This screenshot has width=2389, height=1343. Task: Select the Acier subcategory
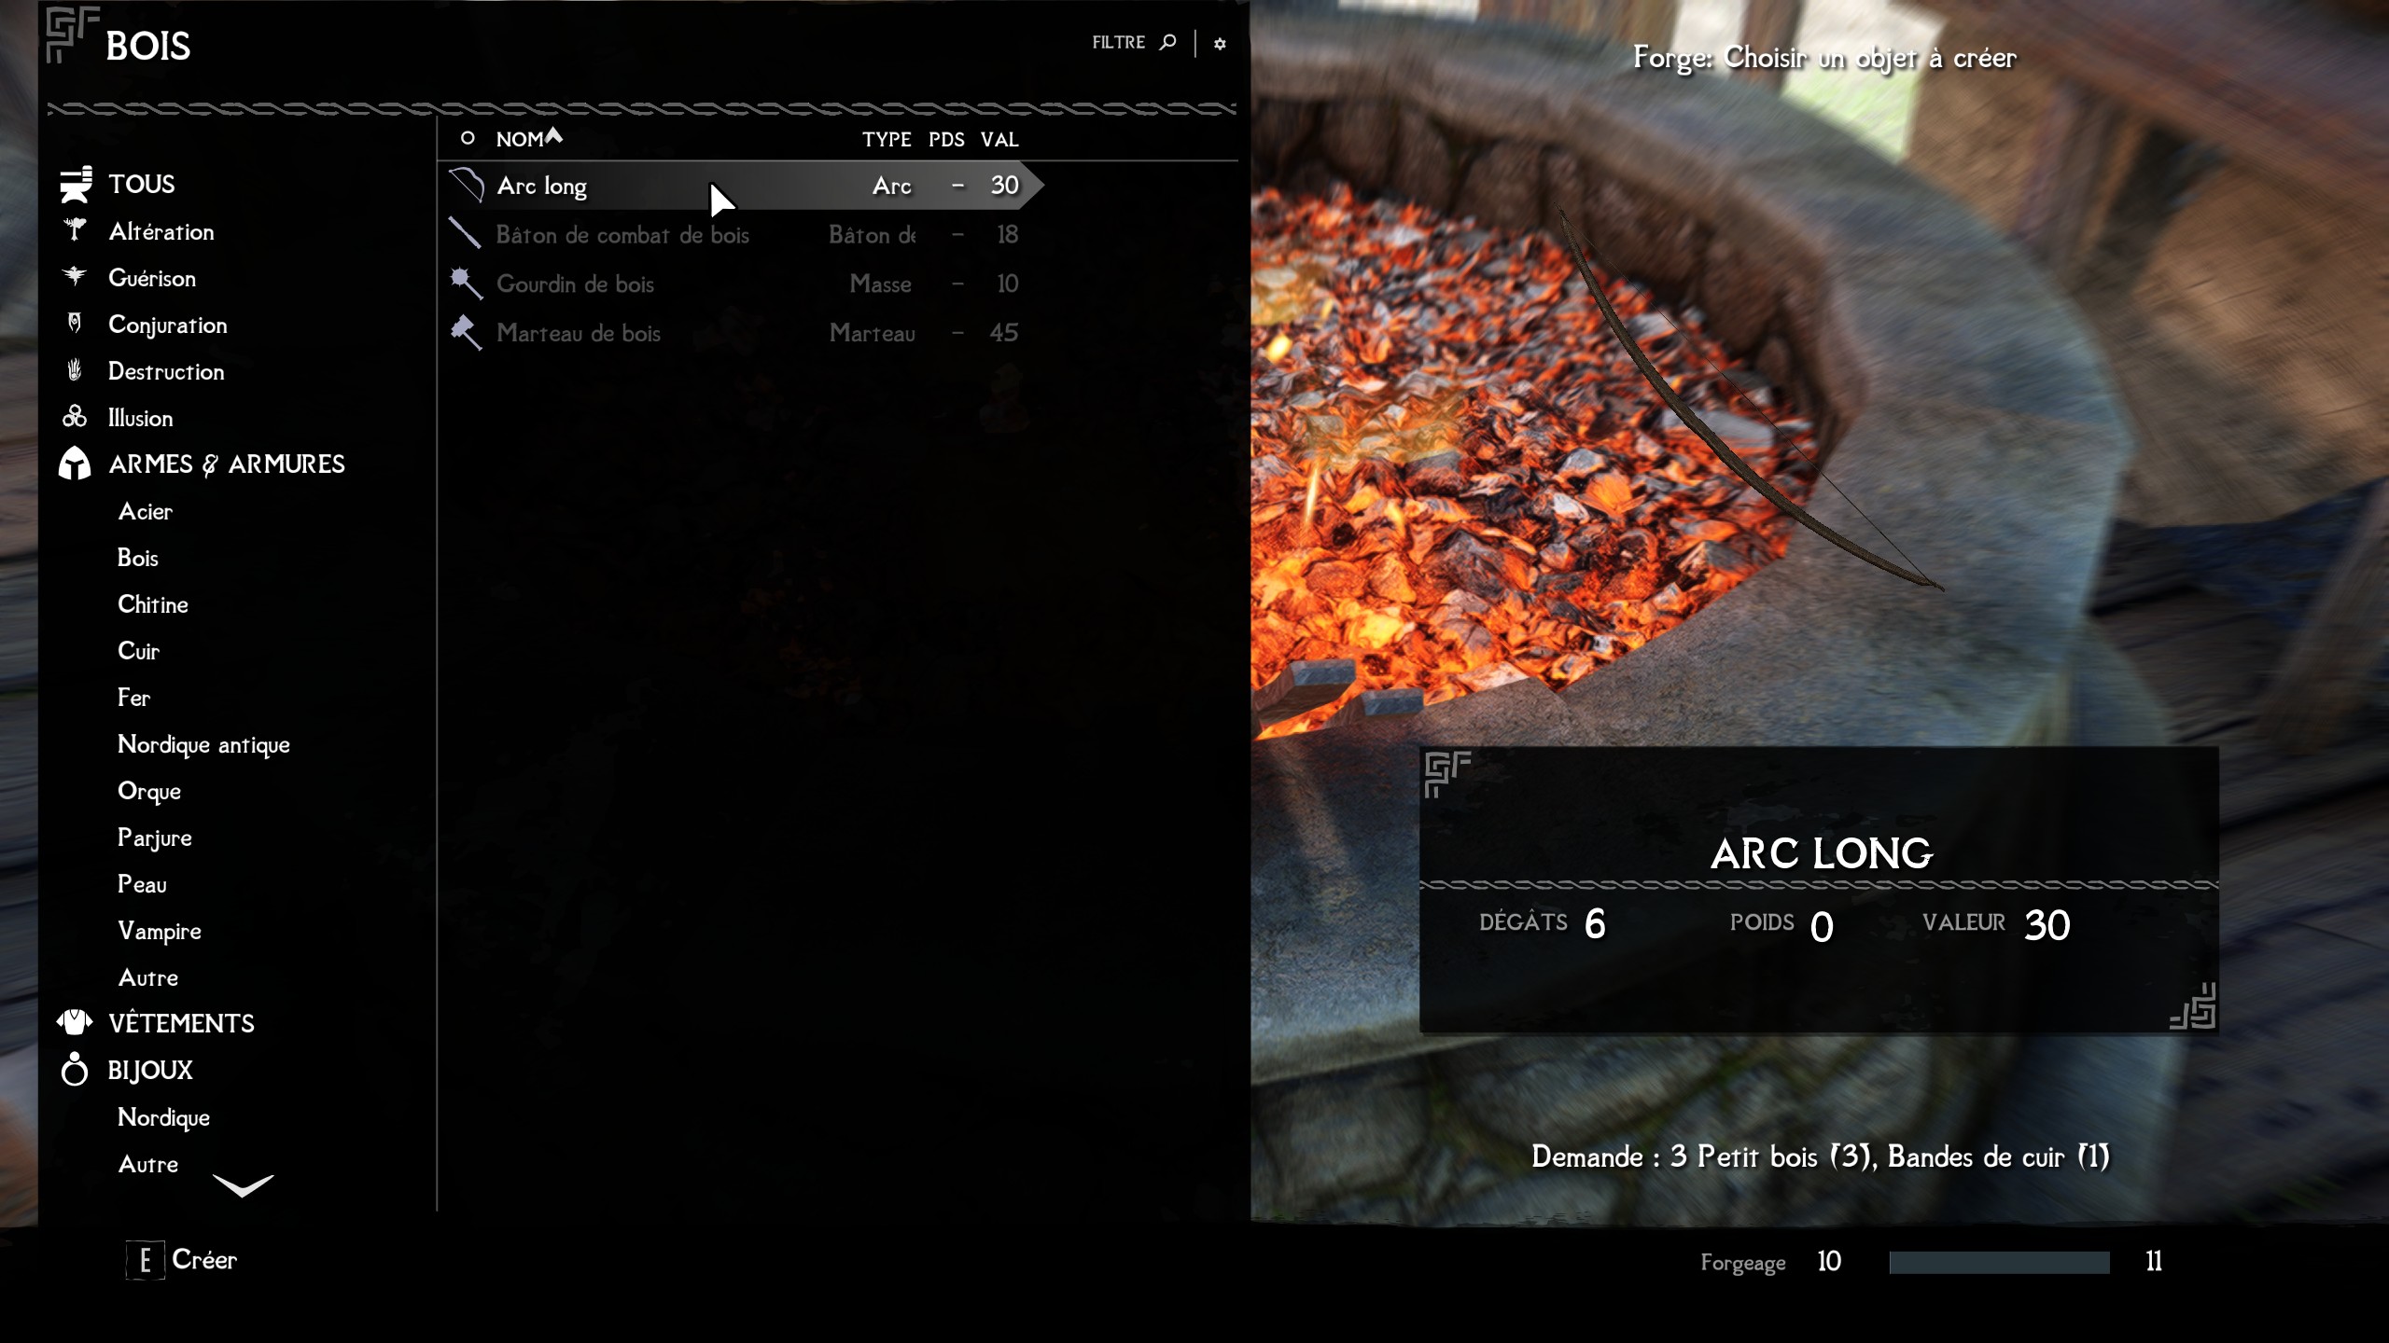146,511
